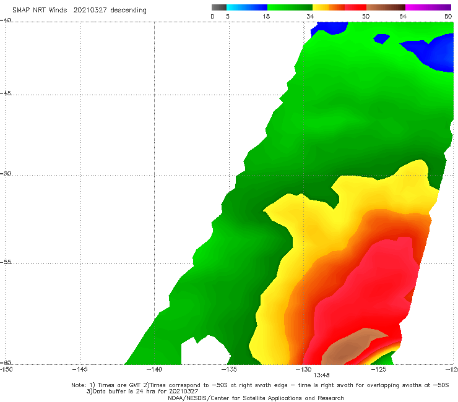Click the colorbar tick label '18'
The image size is (458, 402).
pyautogui.click(x=266, y=17)
